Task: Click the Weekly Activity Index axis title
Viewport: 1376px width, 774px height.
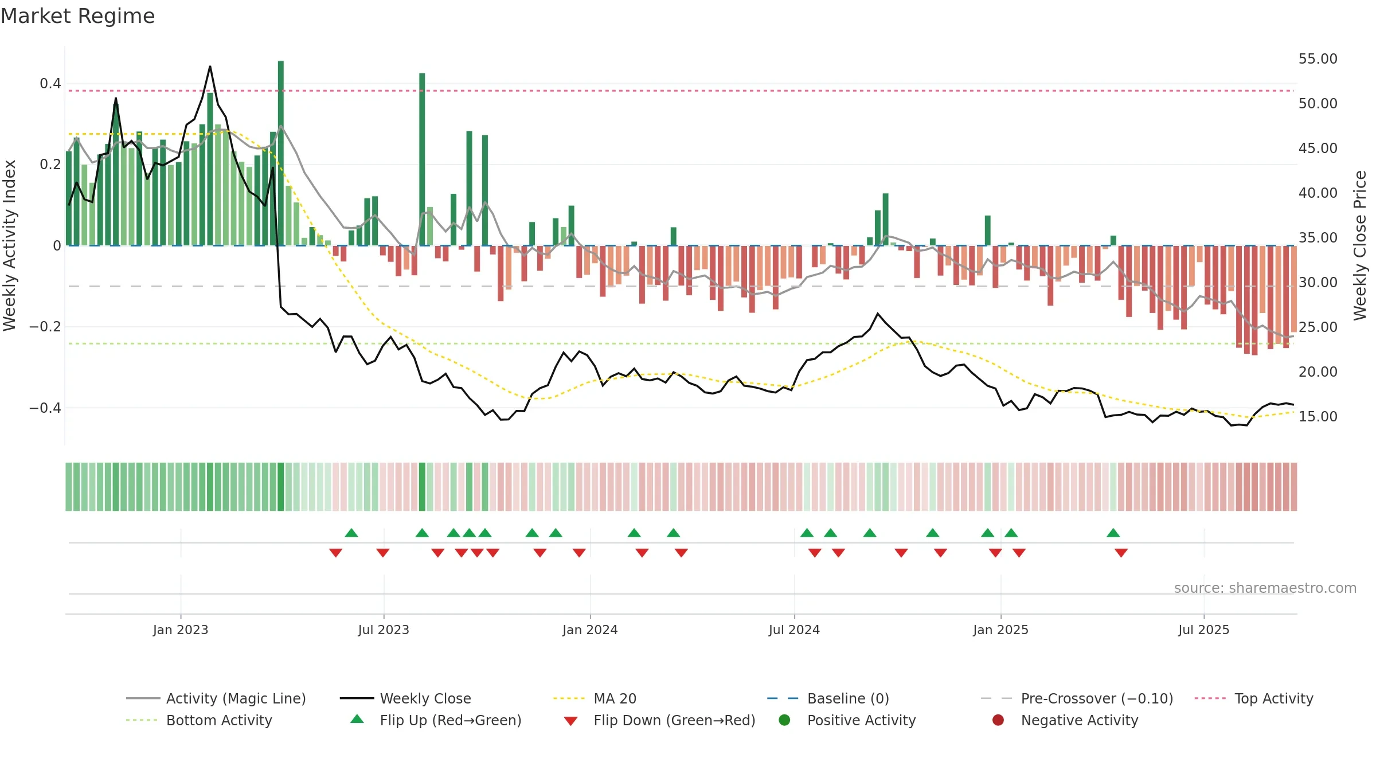Action: pyautogui.click(x=9, y=245)
